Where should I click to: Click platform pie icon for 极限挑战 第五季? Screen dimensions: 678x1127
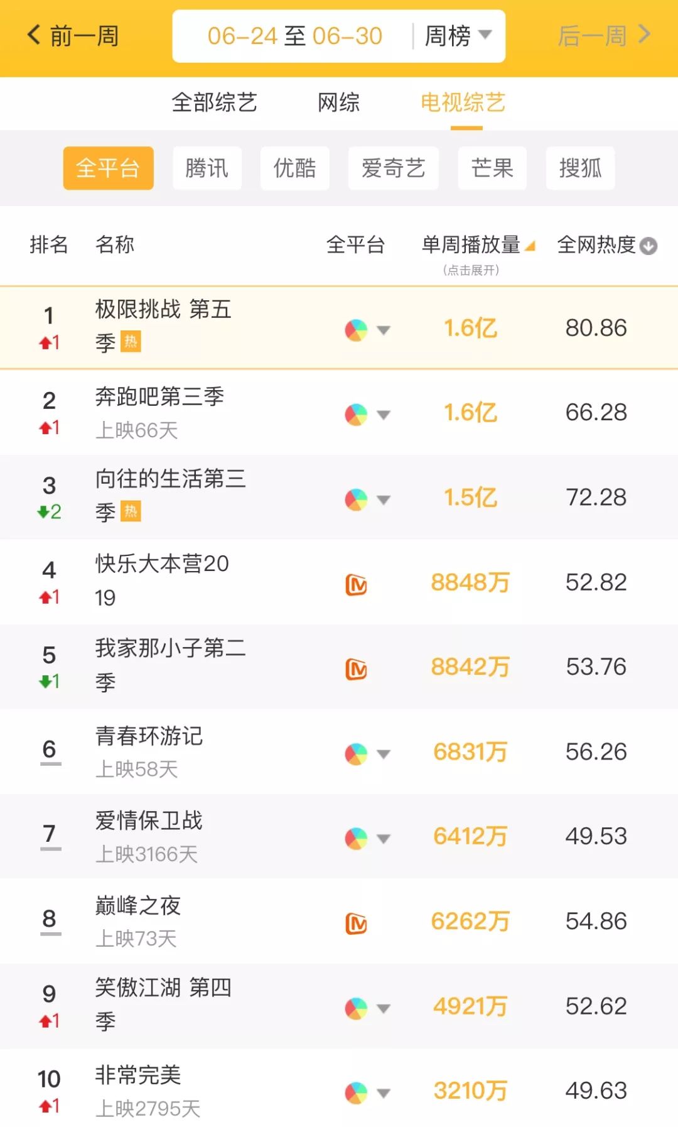pyautogui.click(x=356, y=330)
